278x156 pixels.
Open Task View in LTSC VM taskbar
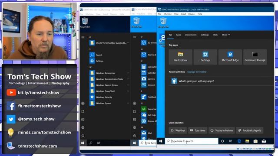99,143
